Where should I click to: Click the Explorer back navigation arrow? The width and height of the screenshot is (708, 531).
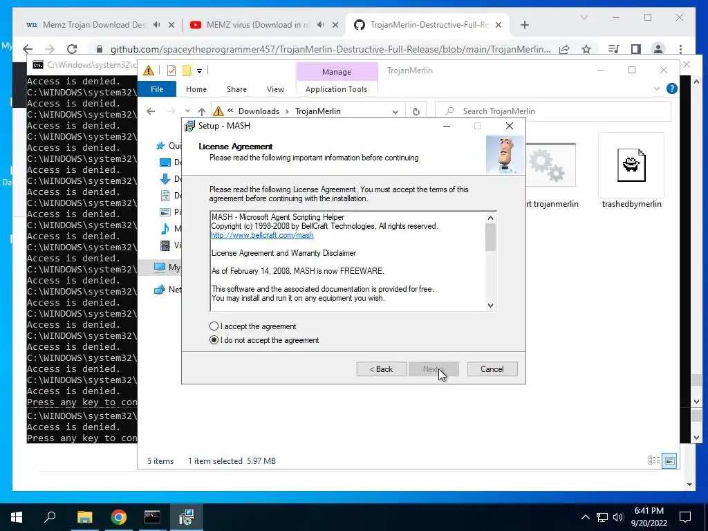click(151, 111)
